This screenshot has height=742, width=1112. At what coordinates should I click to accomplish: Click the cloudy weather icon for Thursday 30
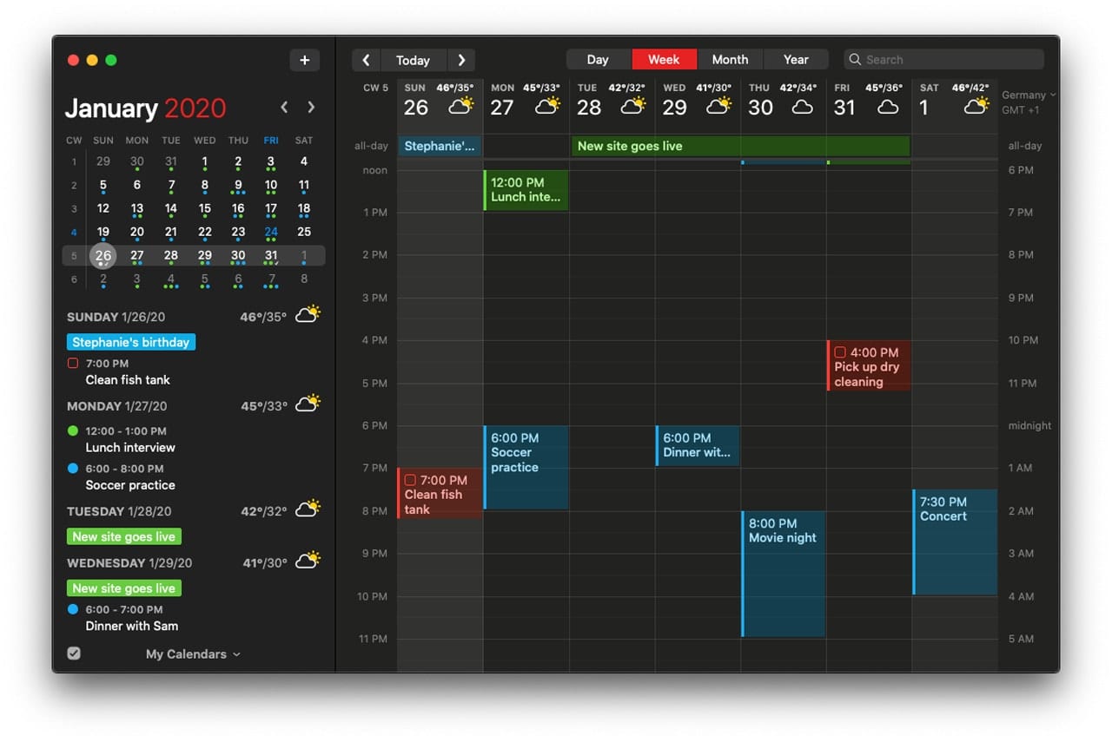802,108
